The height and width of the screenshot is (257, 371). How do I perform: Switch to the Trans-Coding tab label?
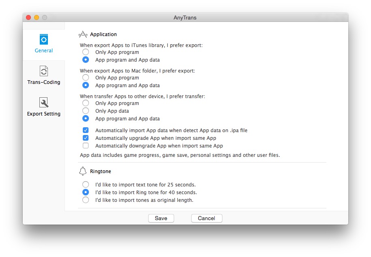pyautogui.click(x=44, y=82)
